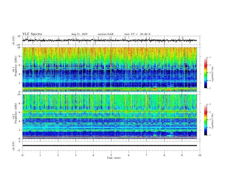Viewport: 225px width, 174px height.
Task: Click the upper colorbar log(PSD) label
Action: [213, 74]
